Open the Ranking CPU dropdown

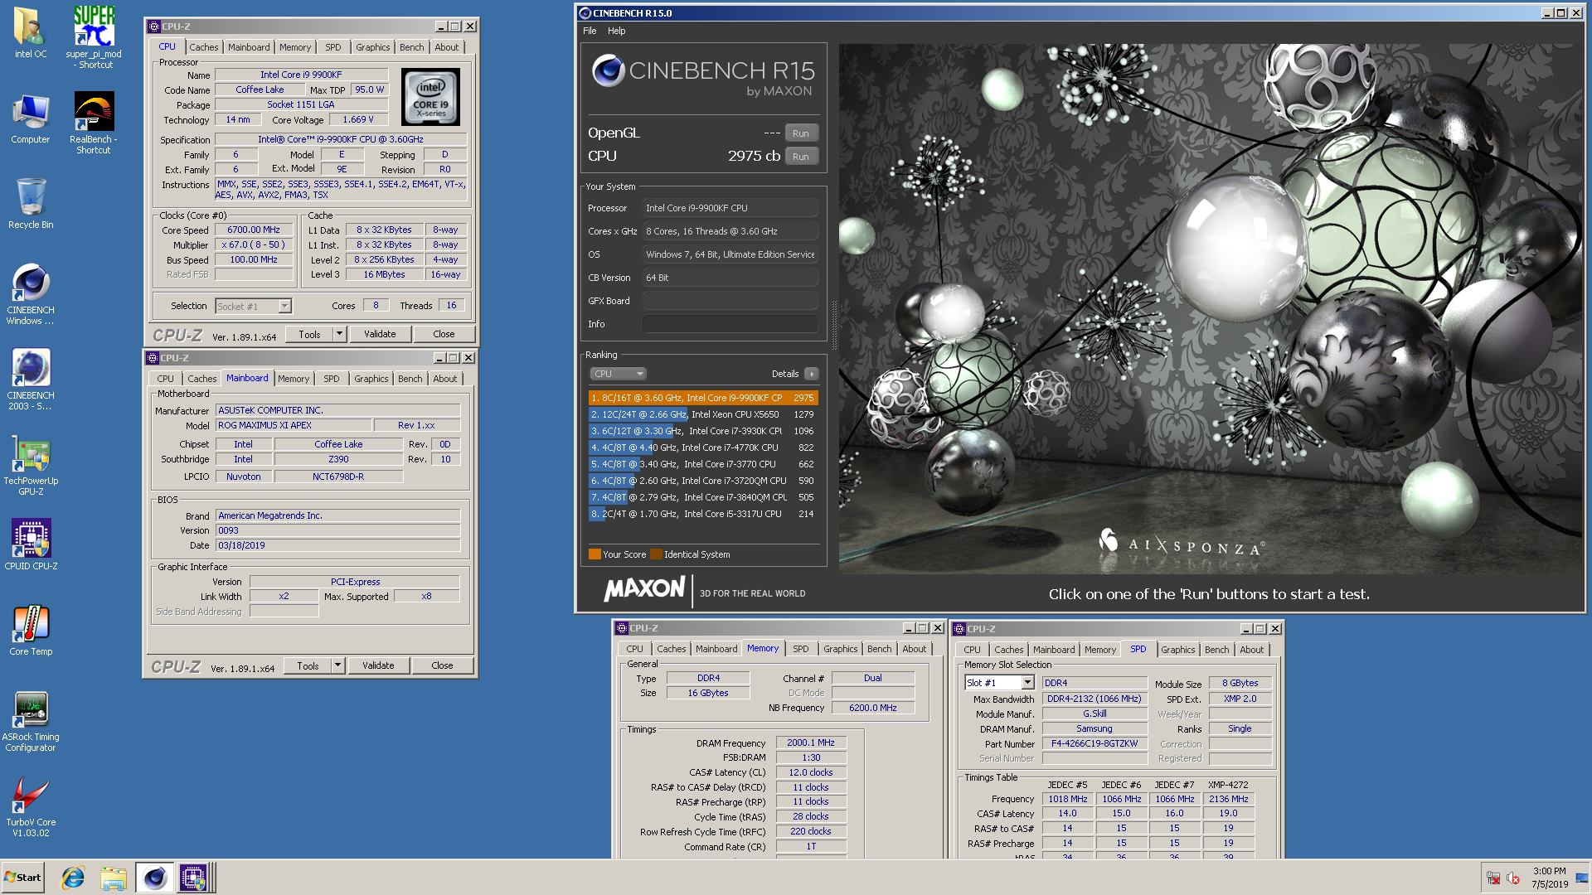point(618,374)
